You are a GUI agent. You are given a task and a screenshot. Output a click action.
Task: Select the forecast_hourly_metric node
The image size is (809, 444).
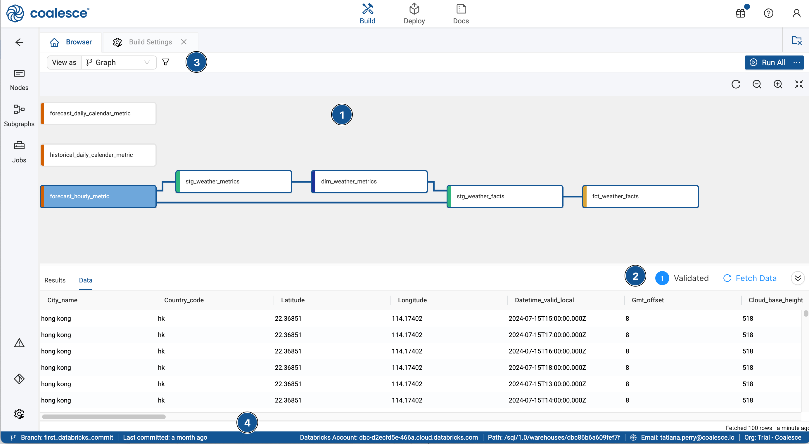click(98, 196)
